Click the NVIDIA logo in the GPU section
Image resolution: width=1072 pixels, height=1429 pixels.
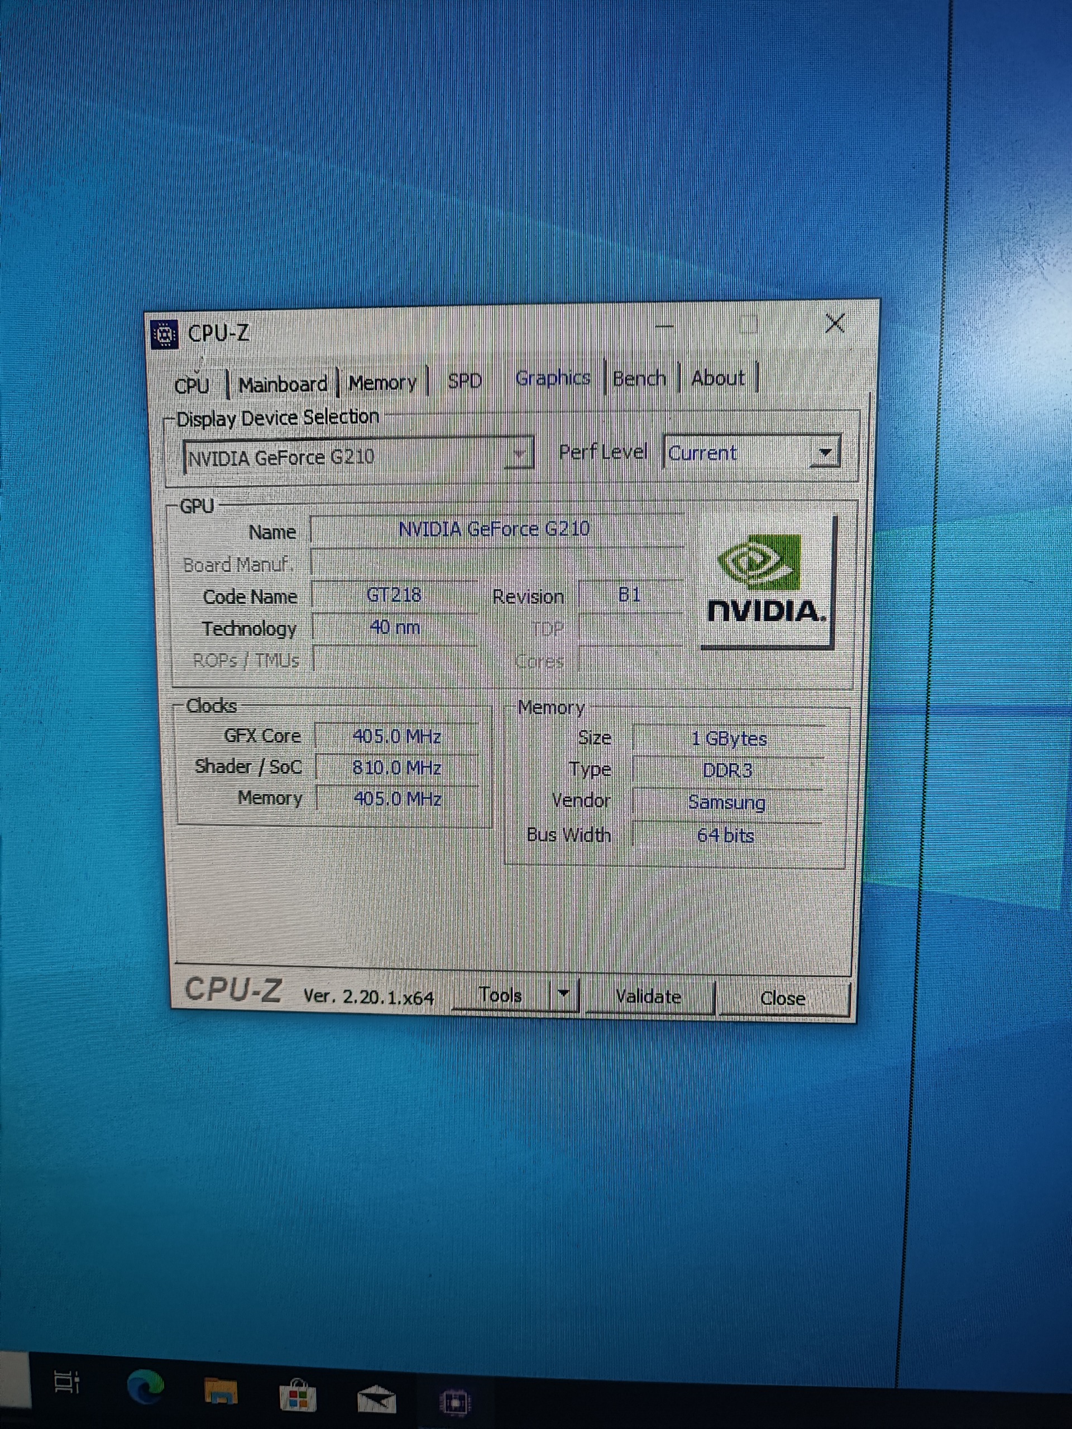click(x=768, y=581)
